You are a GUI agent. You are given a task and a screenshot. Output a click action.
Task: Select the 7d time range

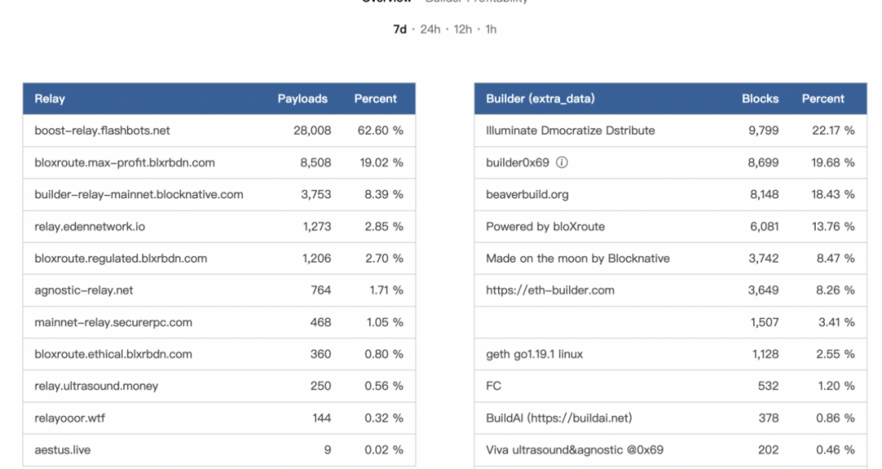[400, 29]
